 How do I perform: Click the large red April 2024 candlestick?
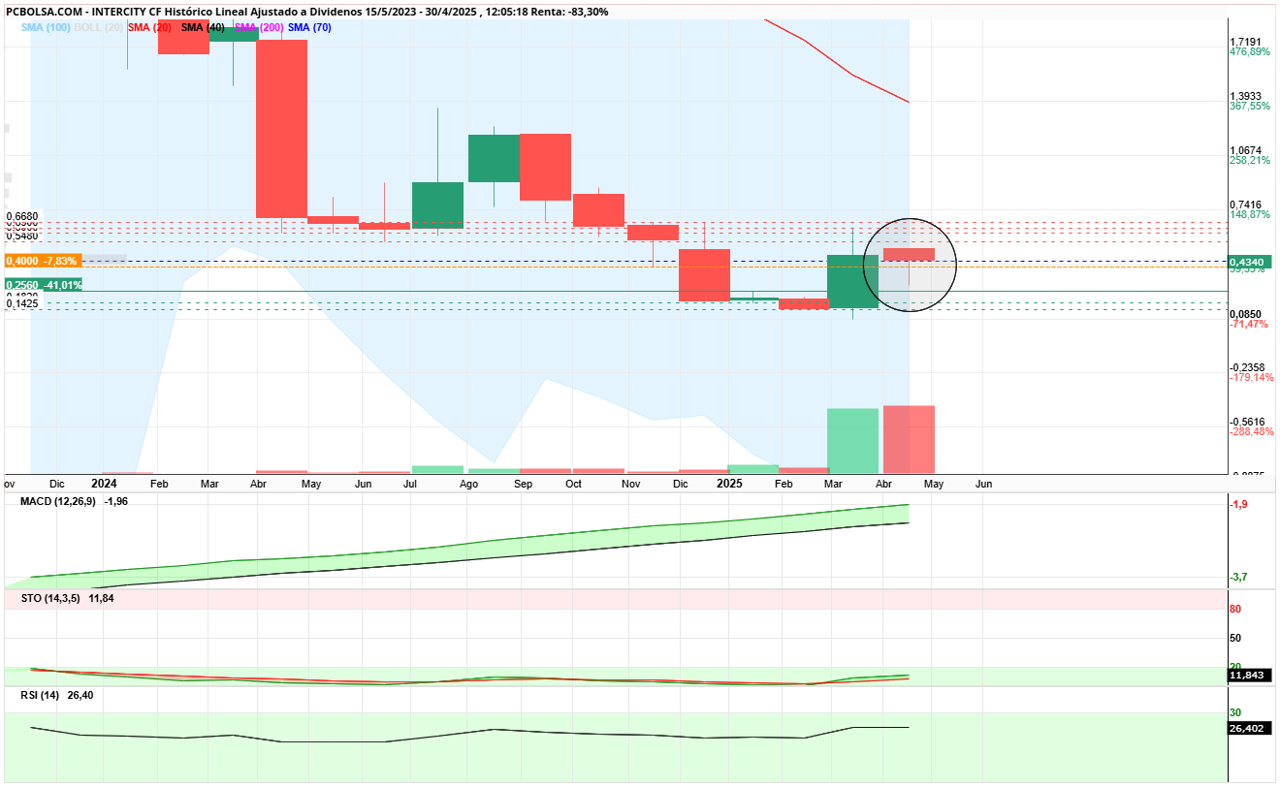[281, 129]
